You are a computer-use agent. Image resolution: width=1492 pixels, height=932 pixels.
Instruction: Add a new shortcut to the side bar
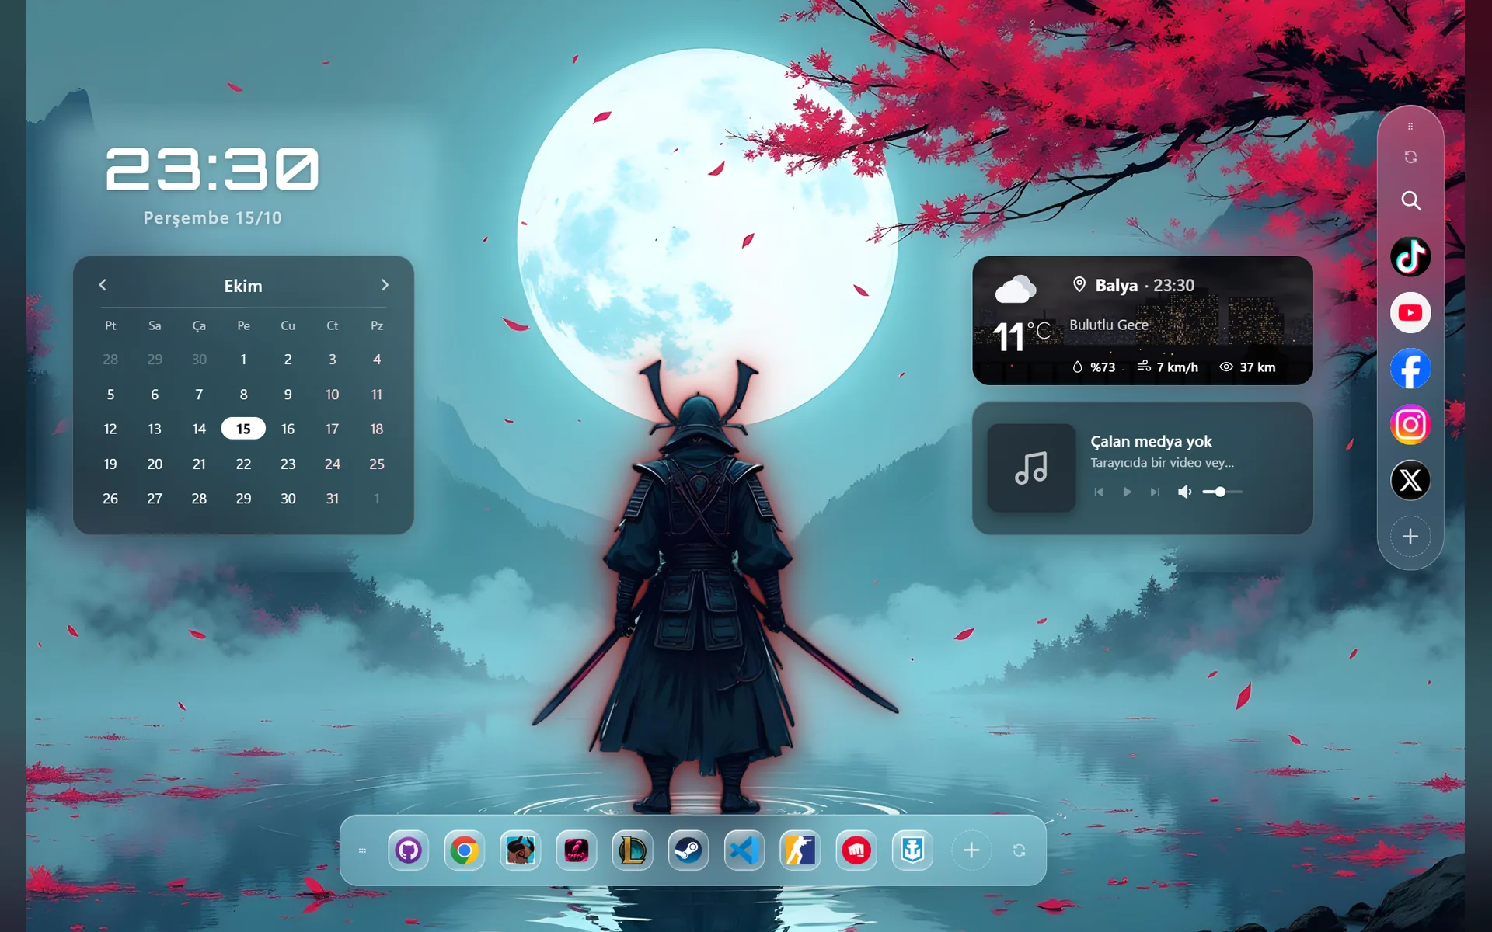[1410, 537]
